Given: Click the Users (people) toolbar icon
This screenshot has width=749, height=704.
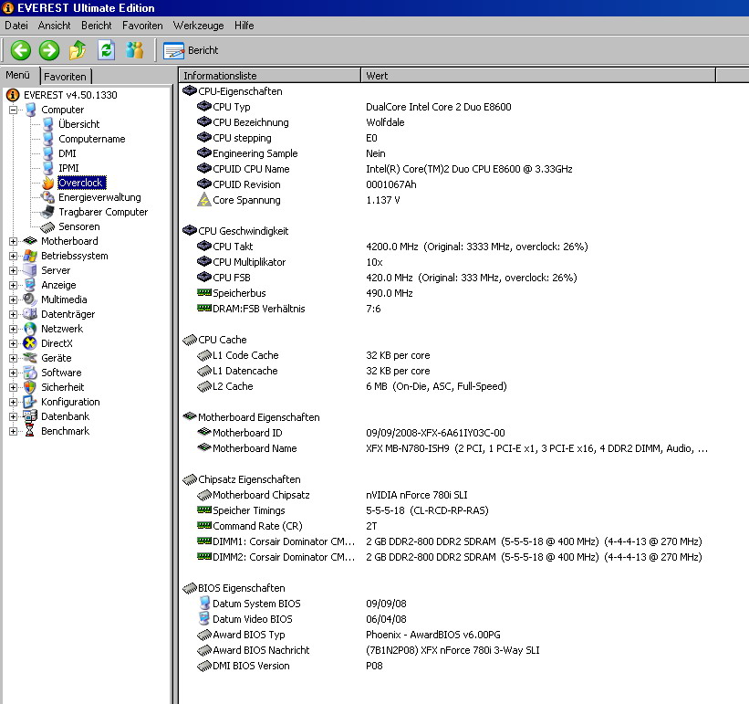Looking at the screenshot, I should [134, 49].
